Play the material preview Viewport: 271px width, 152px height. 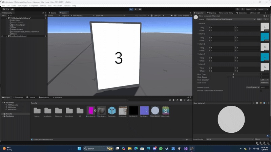pyautogui.click(x=253, y=103)
